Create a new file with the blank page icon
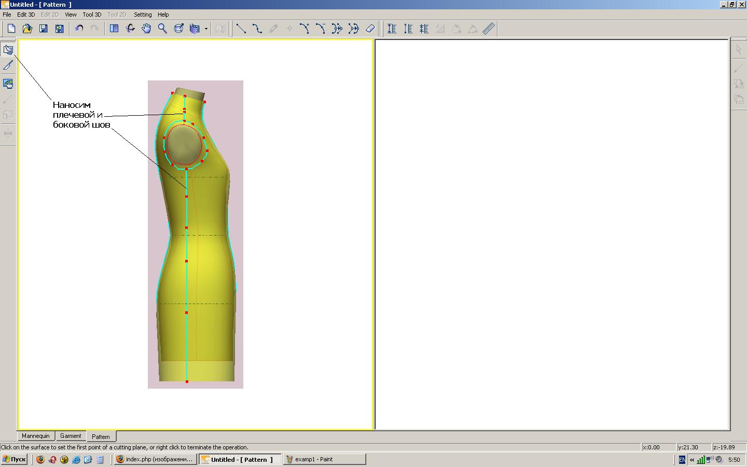 tap(11, 29)
